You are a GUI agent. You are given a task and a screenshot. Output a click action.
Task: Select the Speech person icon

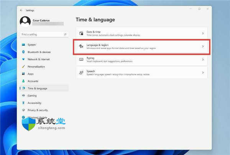pyautogui.click(x=81, y=73)
